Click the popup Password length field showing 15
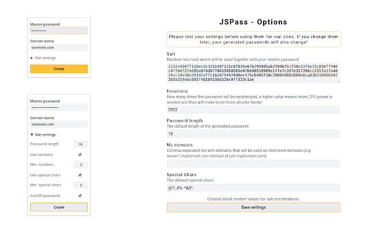Viewport: 370px width, 231px height. pos(80,144)
